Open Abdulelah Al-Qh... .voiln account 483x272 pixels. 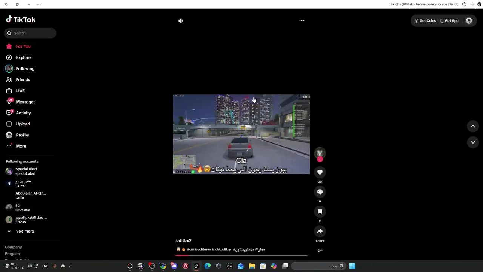click(30, 195)
